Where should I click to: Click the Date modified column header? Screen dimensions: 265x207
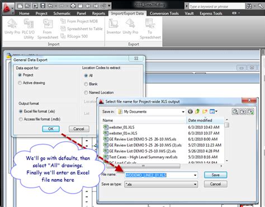tap(205, 121)
